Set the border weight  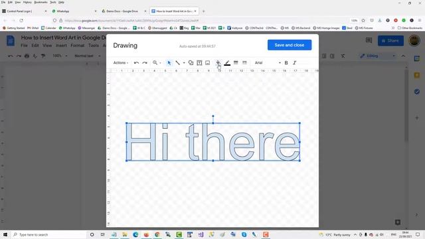[236, 62]
